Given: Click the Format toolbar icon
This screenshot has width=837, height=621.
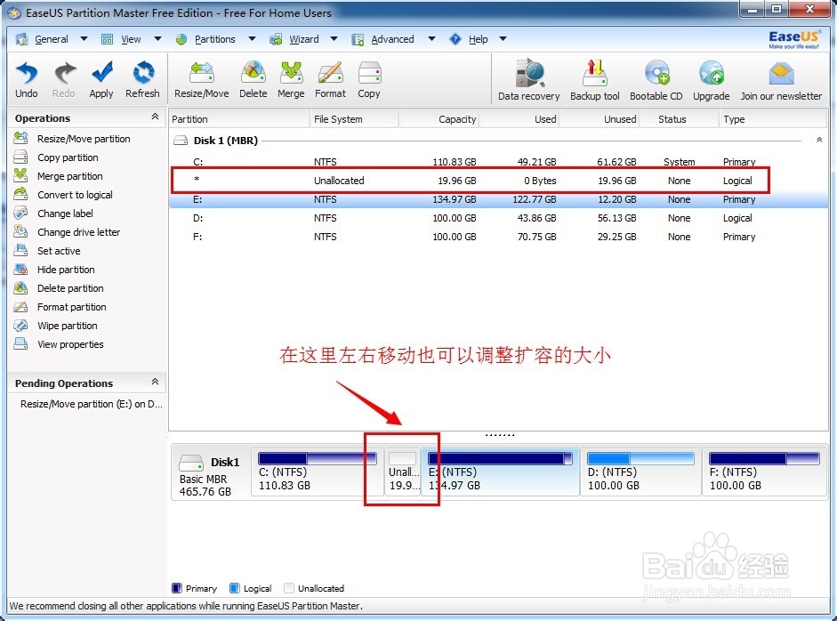Looking at the screenshot, I should (x=330, y=79).
